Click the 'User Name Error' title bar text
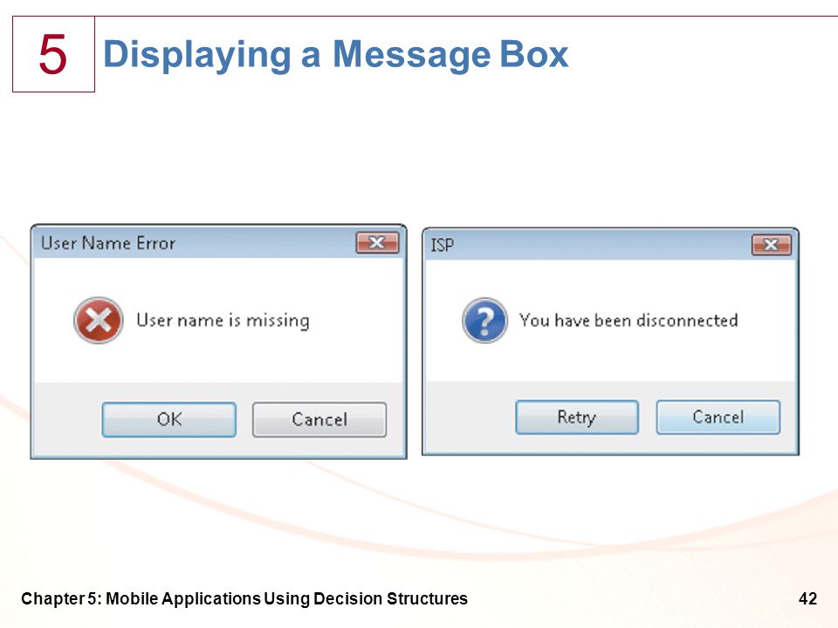The width and height of the screenshot is (838, 628). [x=108, y=243]
